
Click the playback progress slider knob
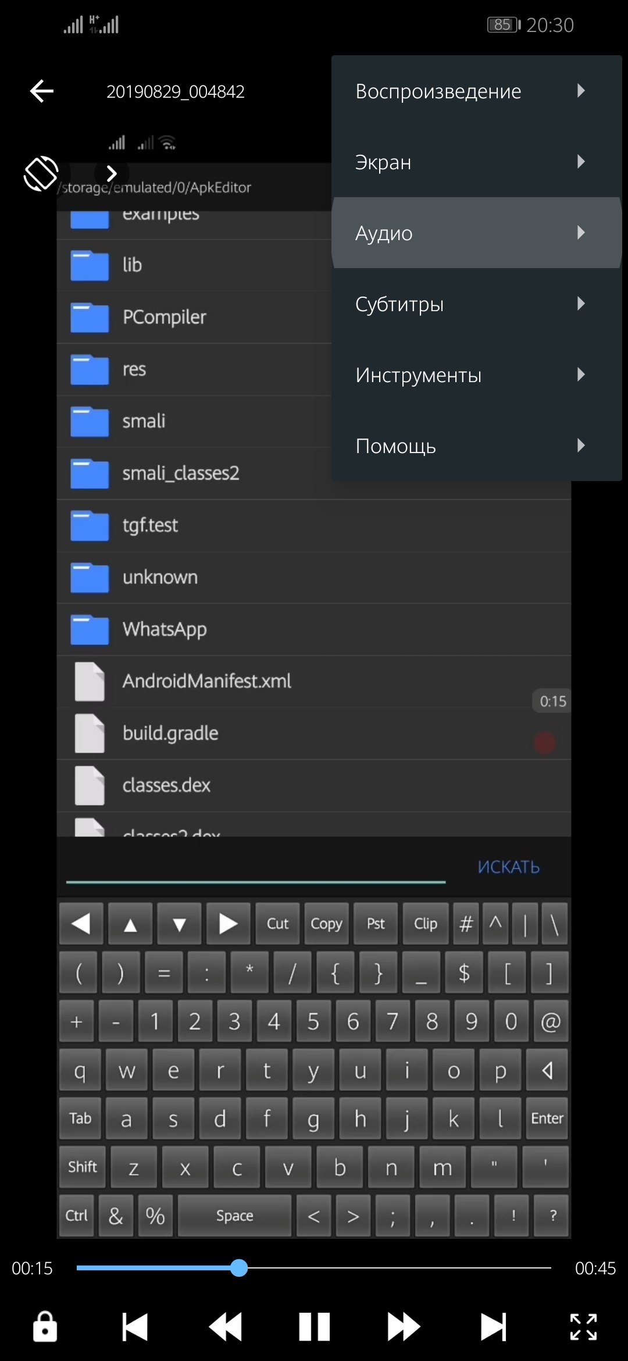tap(239, 1268)
